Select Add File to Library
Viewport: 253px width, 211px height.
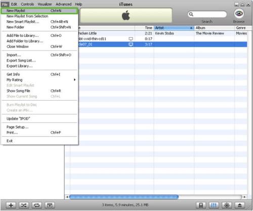click(x=39, y=35)
